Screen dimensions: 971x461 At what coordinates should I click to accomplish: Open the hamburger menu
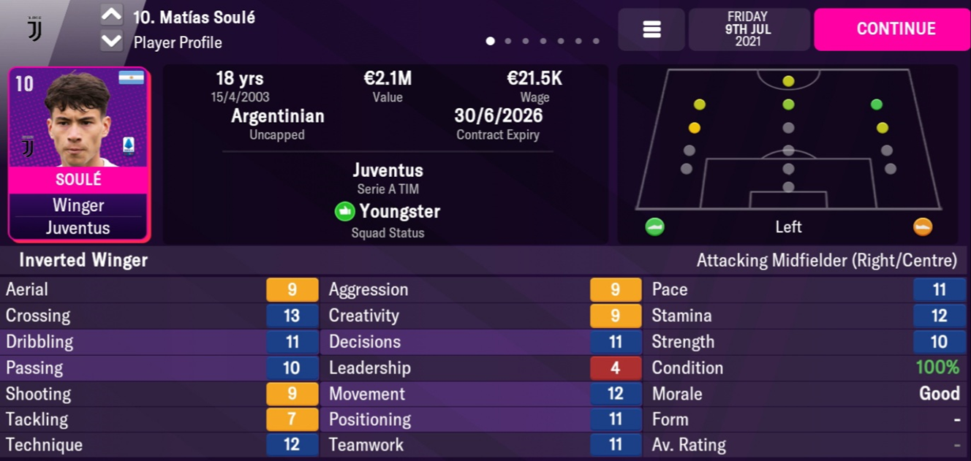tap(651, 29)
